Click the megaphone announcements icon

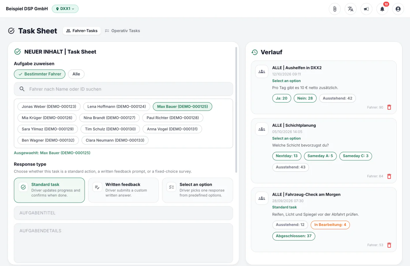(366, 9)
